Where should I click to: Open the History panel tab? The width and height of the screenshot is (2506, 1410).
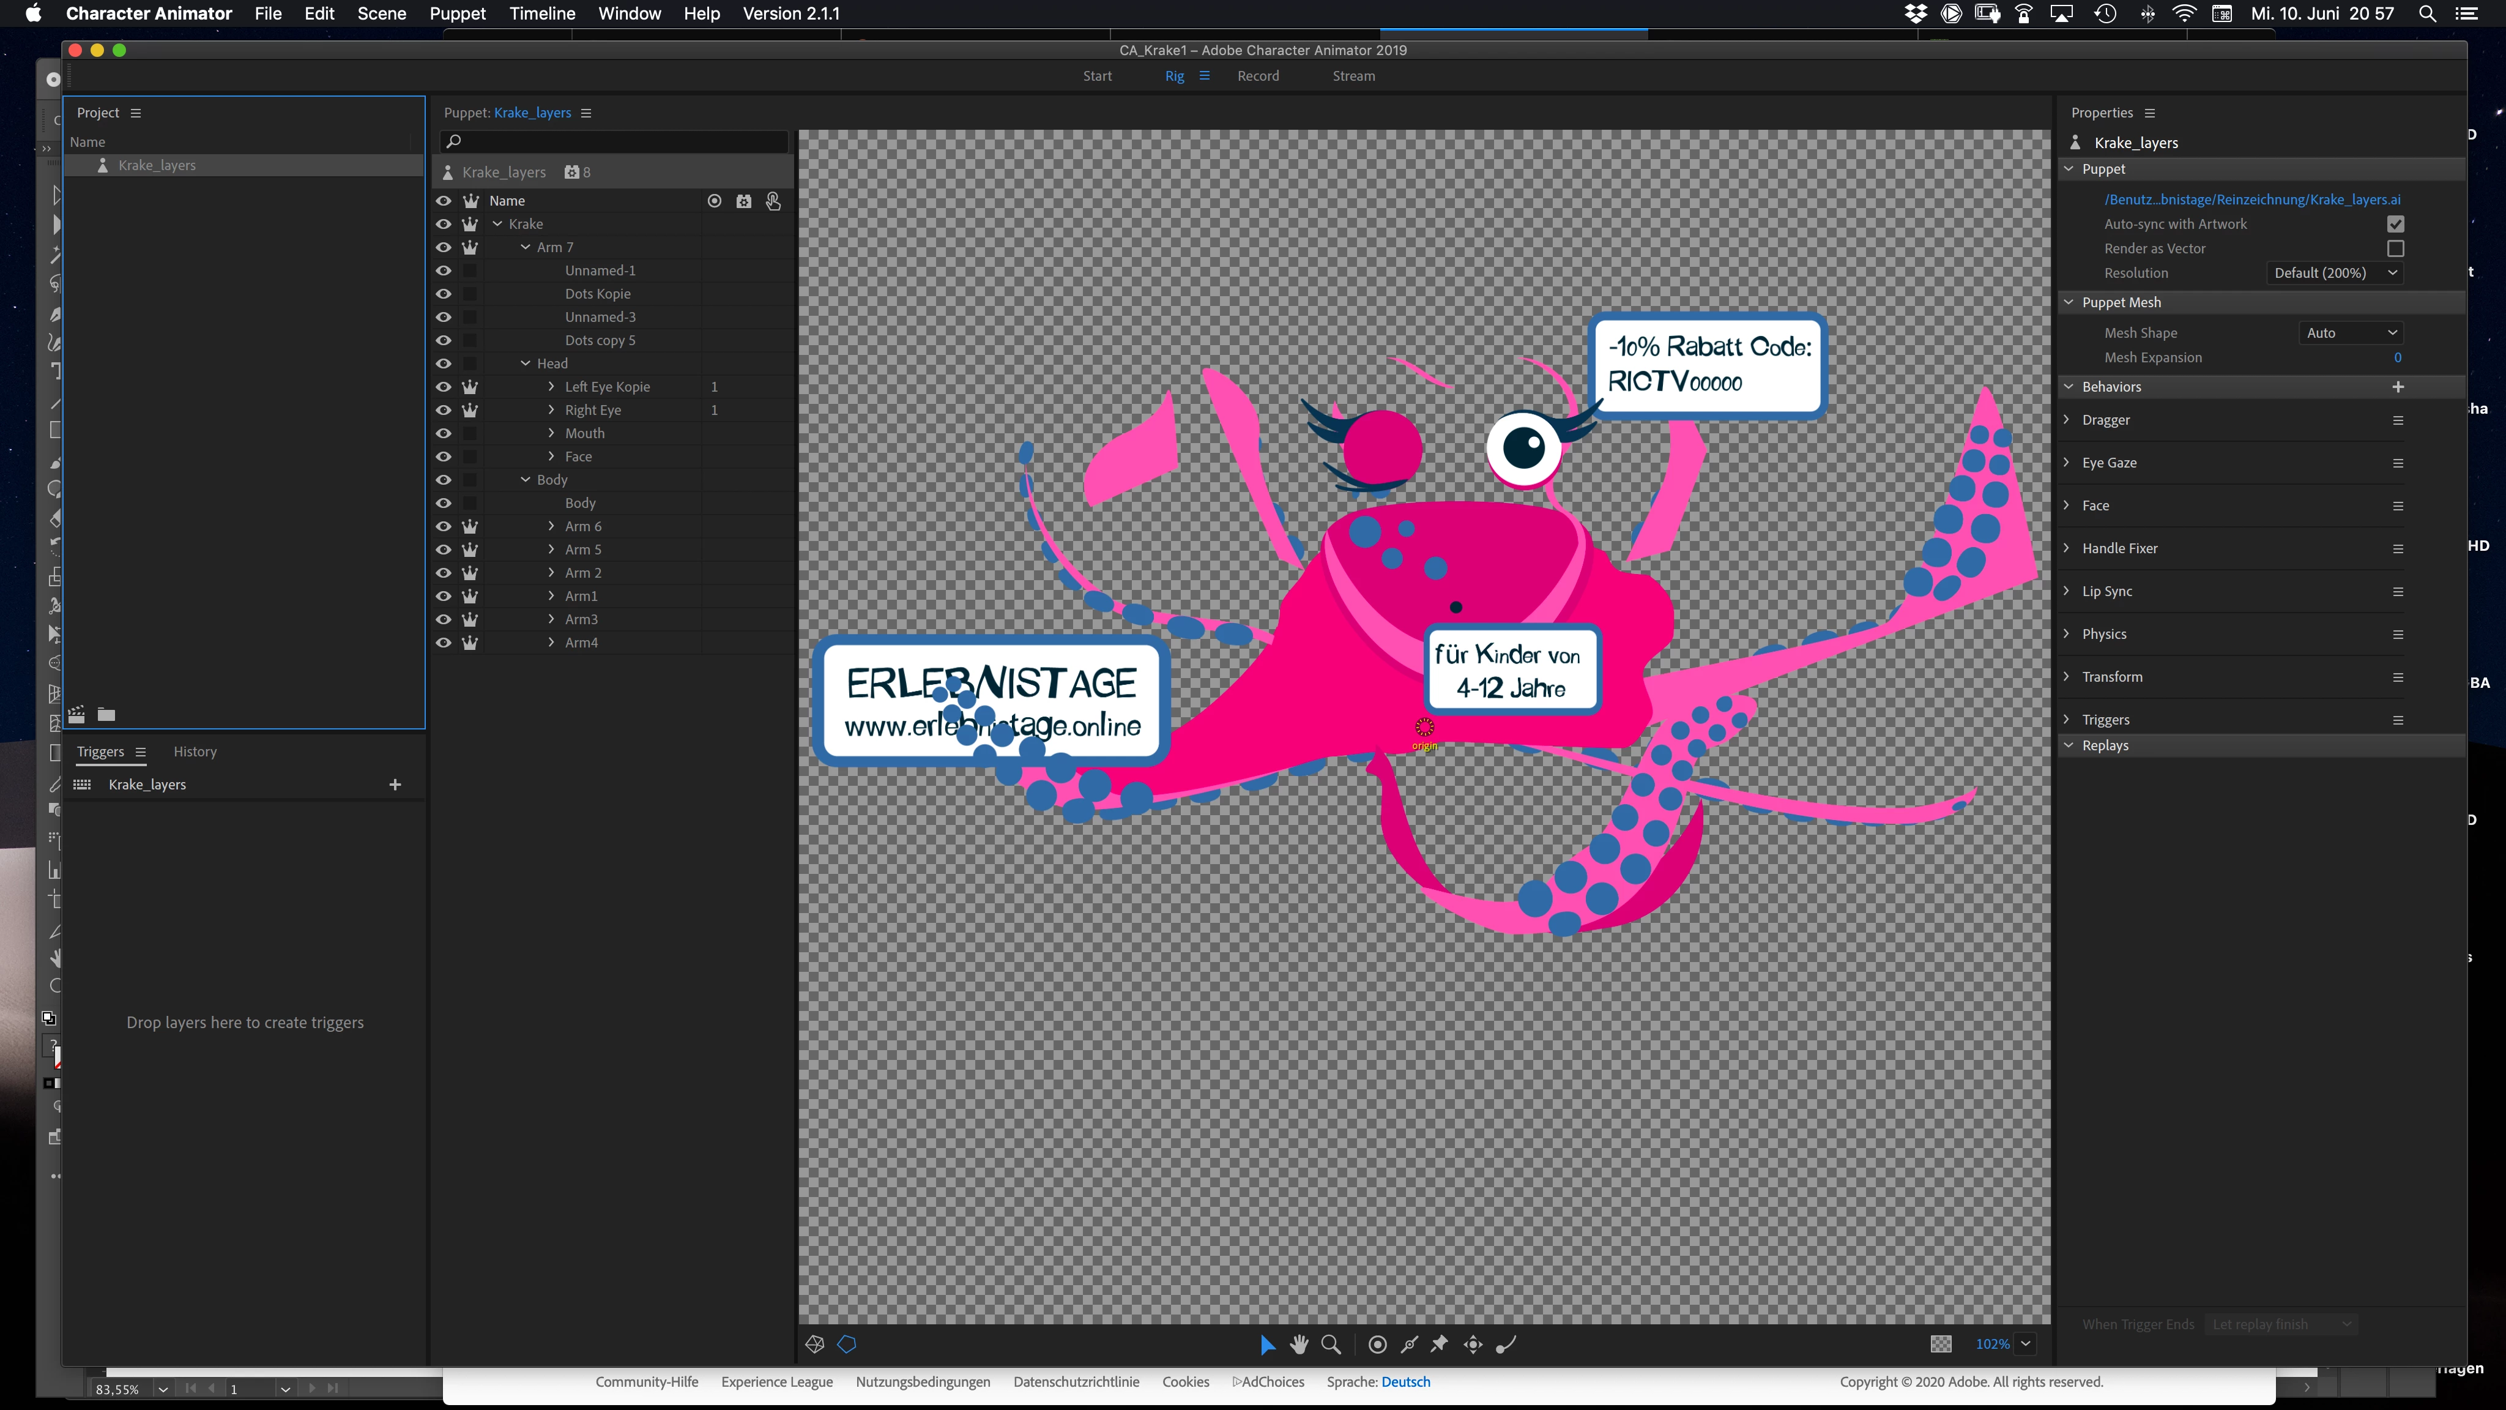coord(195,752)
